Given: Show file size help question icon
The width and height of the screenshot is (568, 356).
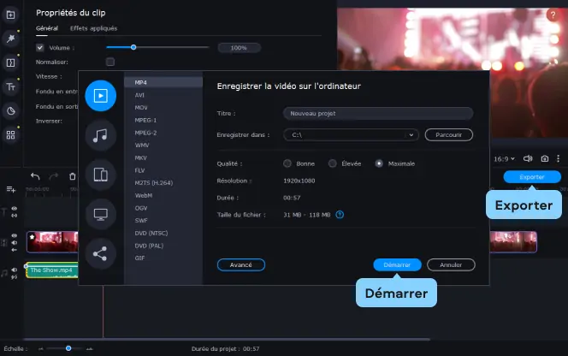Looking at the screenshot, I should point(340,215).
